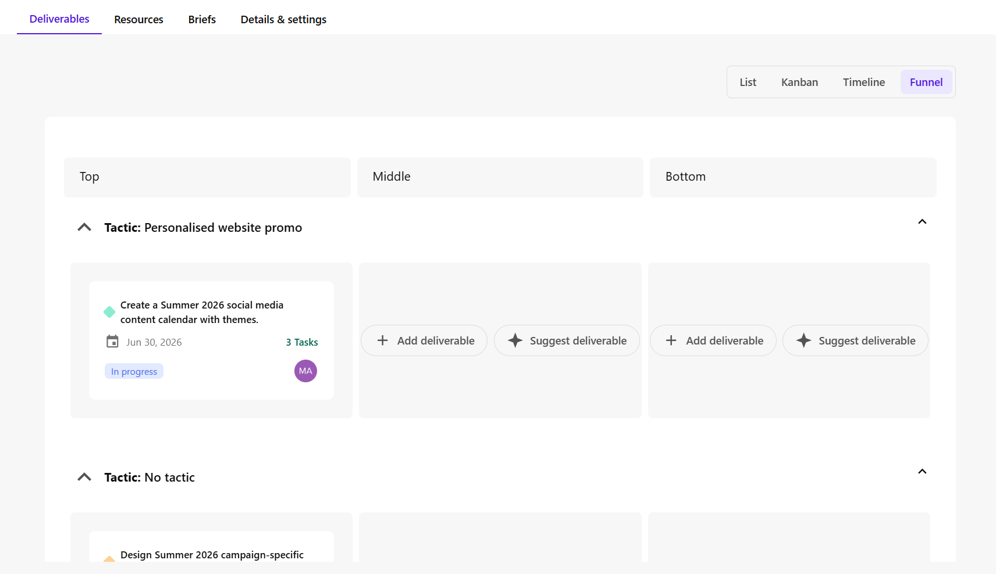Open Summer 2026 social media content calendar card
996x574 pixels.
click(211, 340)
